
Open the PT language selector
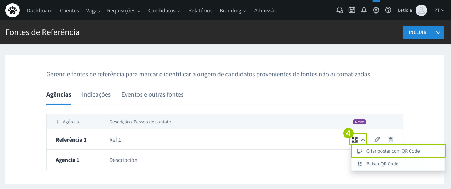click(439, 10)
